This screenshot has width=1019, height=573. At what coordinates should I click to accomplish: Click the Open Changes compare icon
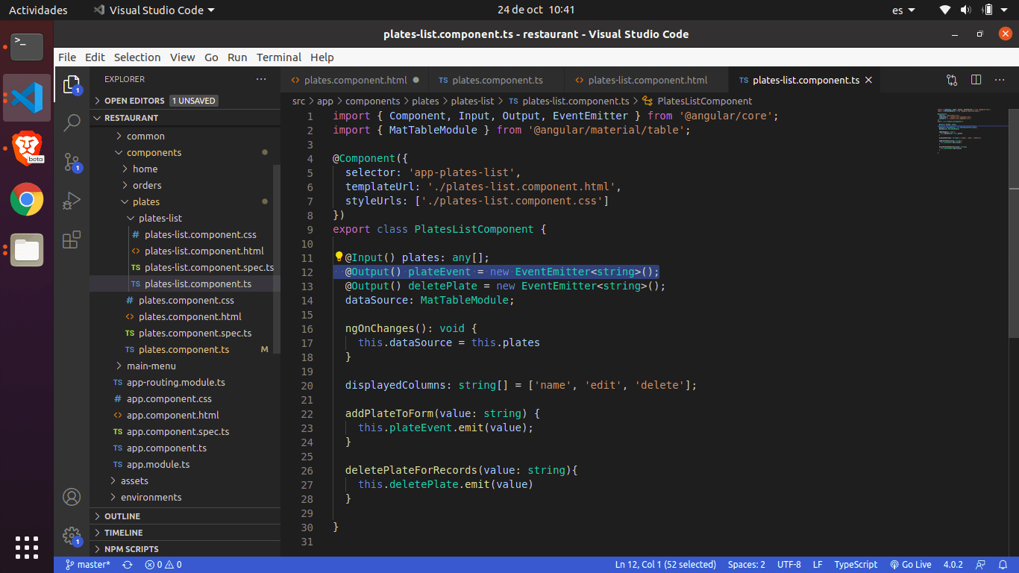[x=952, y=80]
